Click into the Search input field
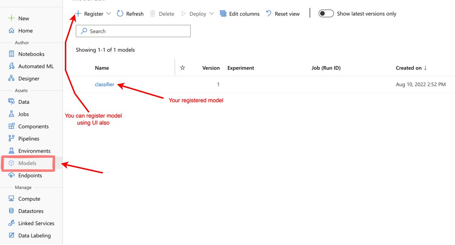The image size is (455, 245). pos(133,31)
